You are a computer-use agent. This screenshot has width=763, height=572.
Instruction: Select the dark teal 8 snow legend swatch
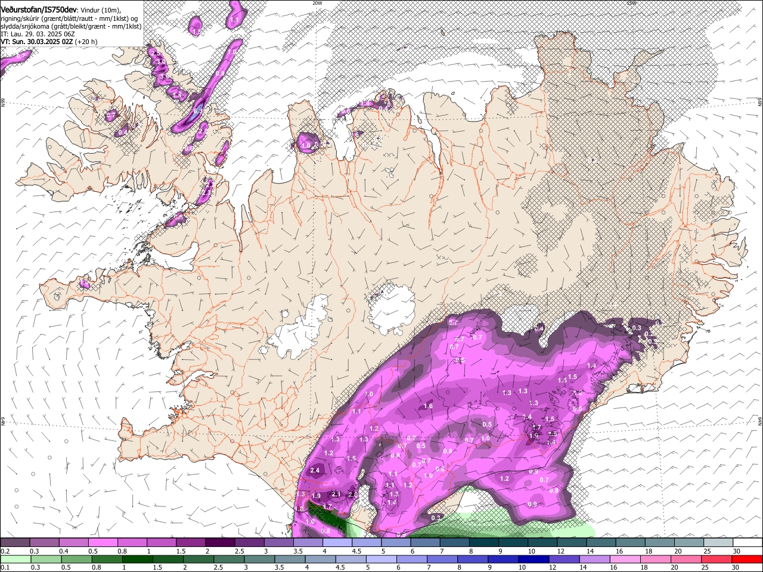click(484, 543)
